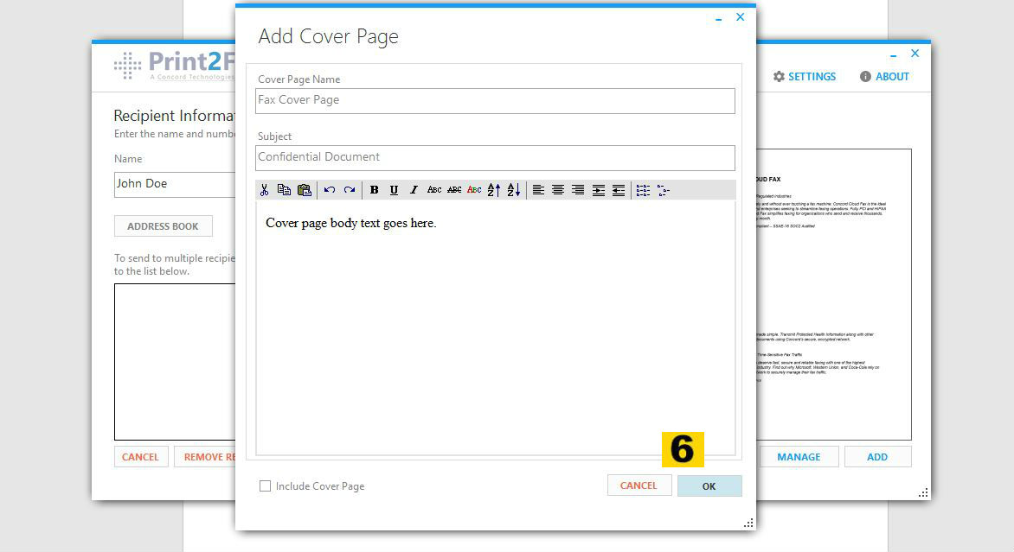
Task: Toggle bold formatting
Action: click(x=375, y=190)
